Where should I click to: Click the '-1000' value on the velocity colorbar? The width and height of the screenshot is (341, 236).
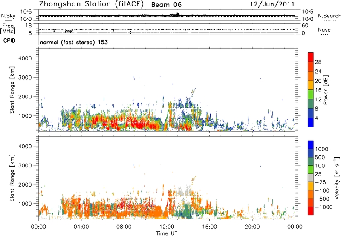(324, 207)
